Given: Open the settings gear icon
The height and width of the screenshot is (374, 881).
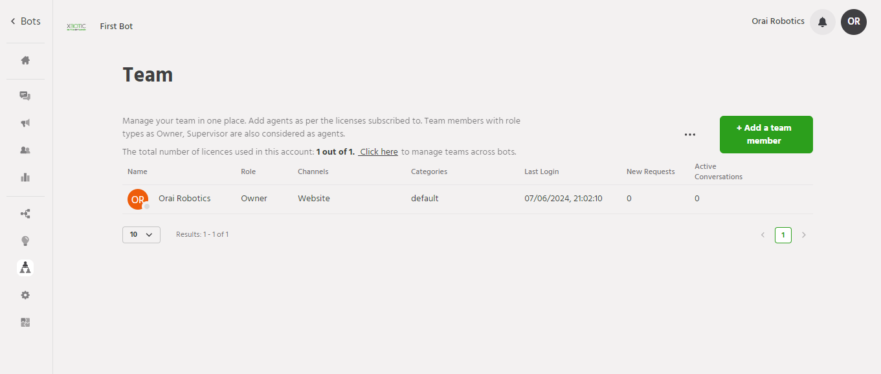Looking at the screenshot, I should click(25, 295).
